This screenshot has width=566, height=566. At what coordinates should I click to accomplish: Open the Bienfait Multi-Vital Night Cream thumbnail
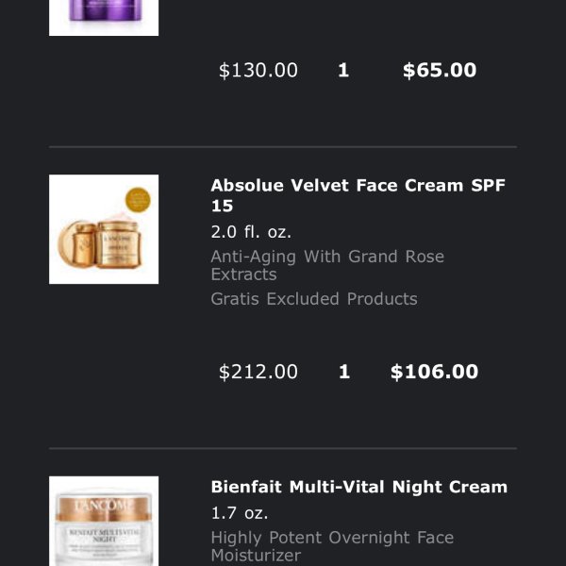click(x=104, y=521)
